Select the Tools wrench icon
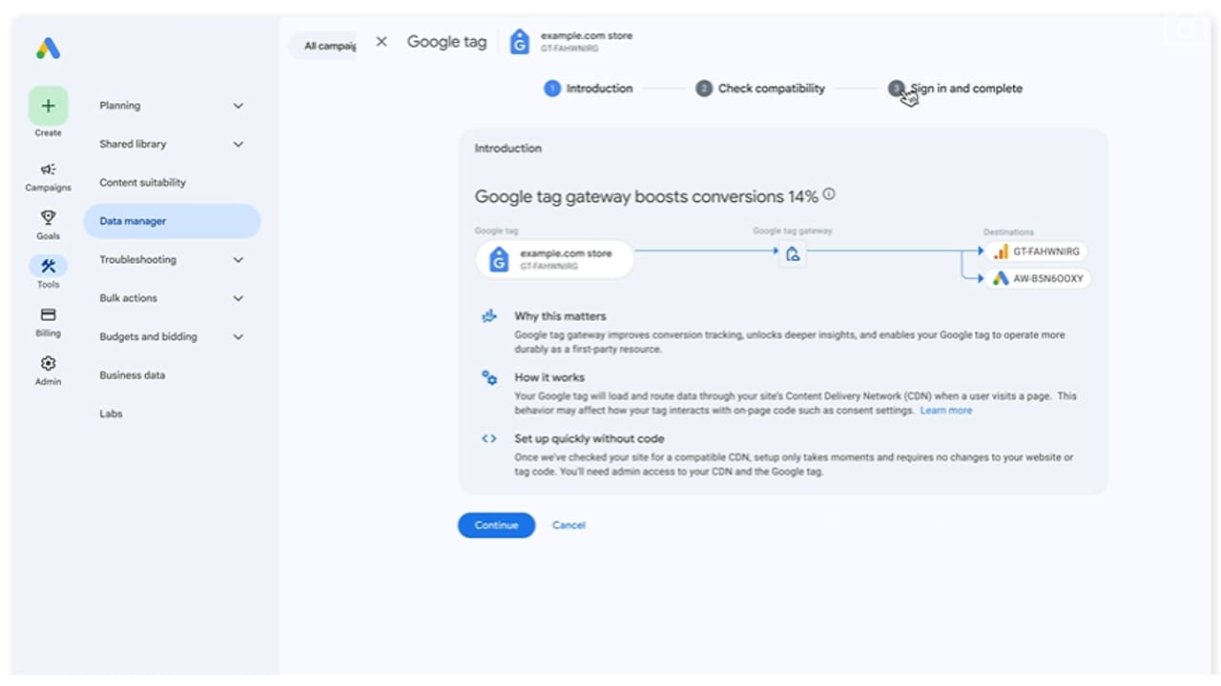 [48, 266]
